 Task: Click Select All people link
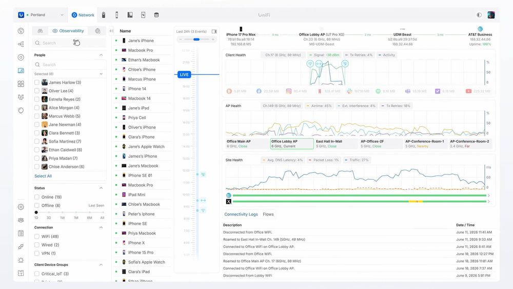(43, 176)
